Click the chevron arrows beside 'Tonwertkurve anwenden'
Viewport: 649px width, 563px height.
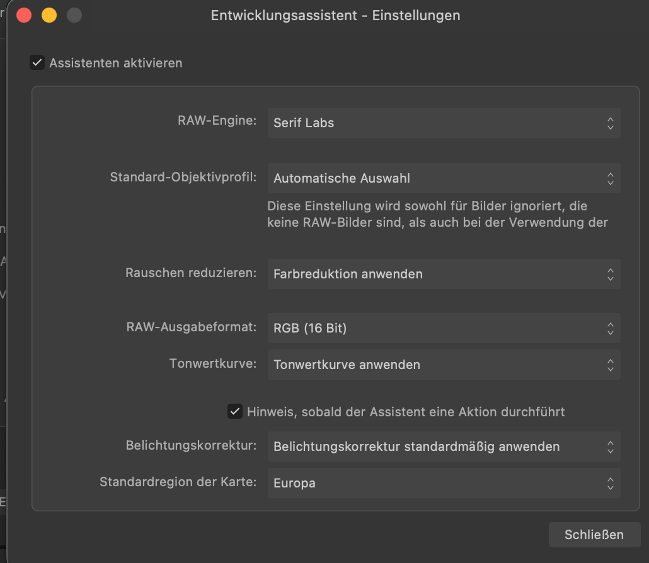tap(610, 365)
